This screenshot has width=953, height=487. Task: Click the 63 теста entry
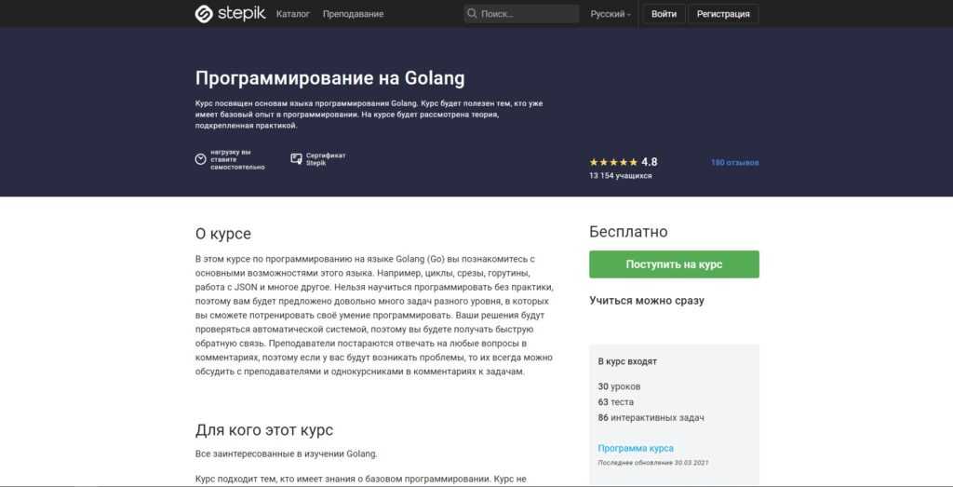[616, 402]
